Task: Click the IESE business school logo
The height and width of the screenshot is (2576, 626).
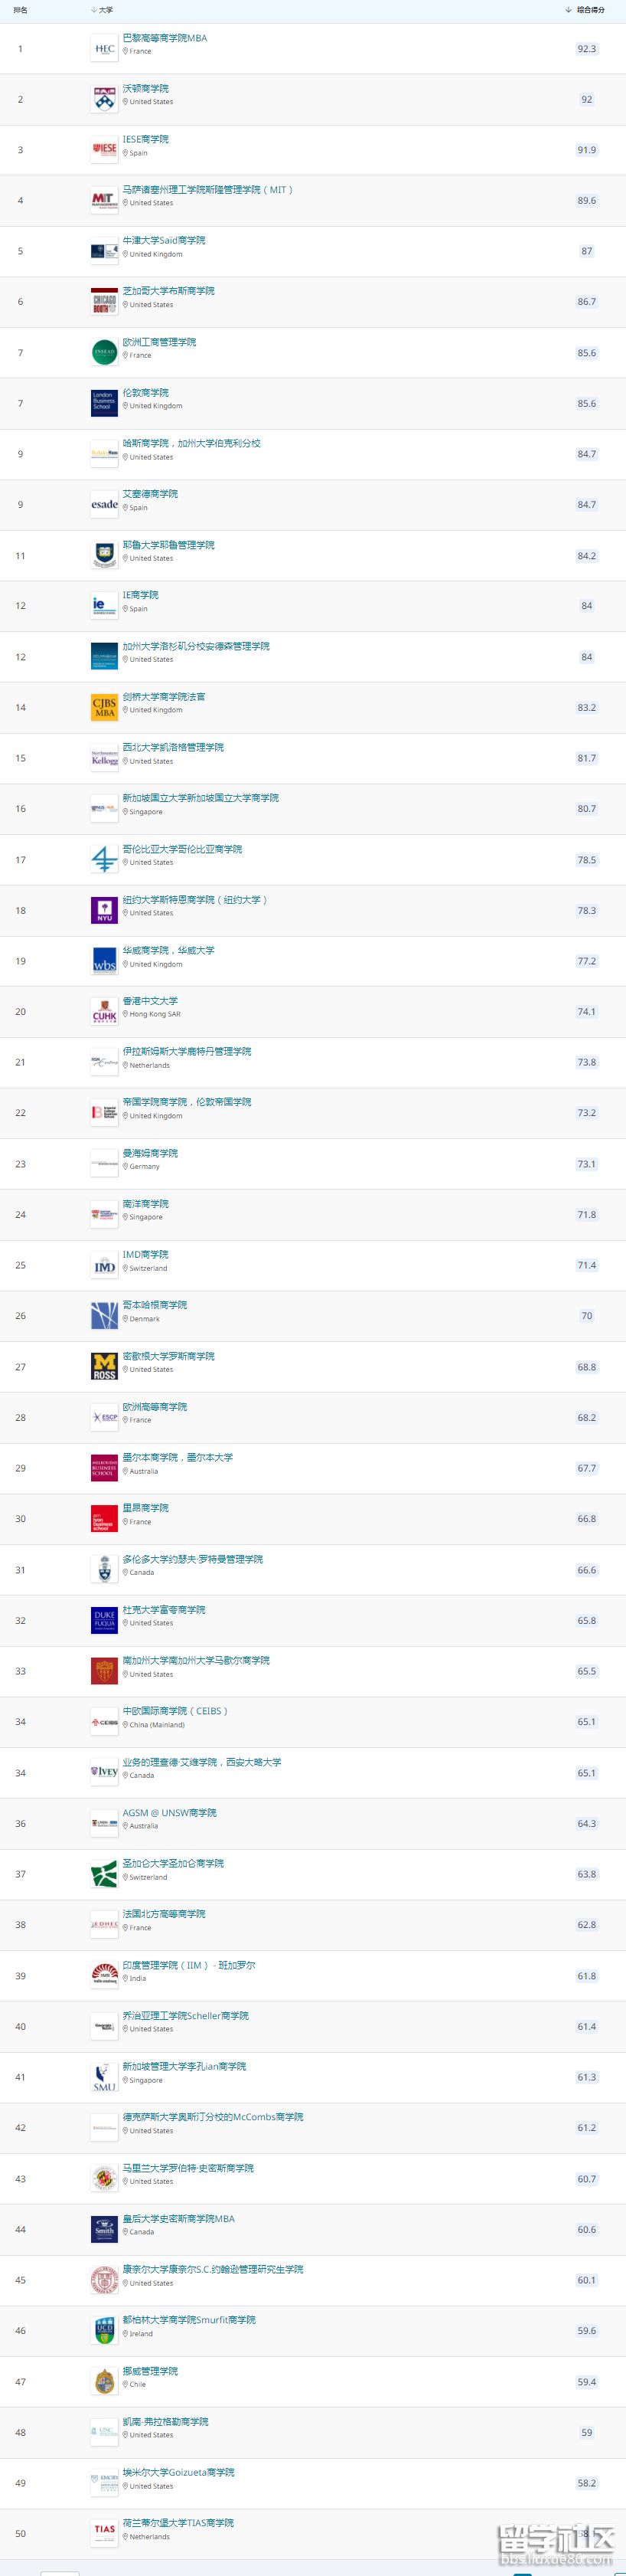Action: [104, 149]
